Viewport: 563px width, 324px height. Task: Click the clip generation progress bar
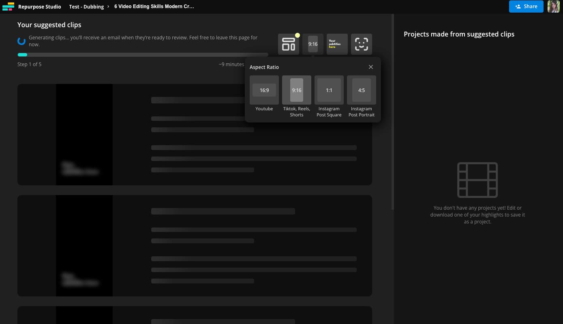click(143, 55)
